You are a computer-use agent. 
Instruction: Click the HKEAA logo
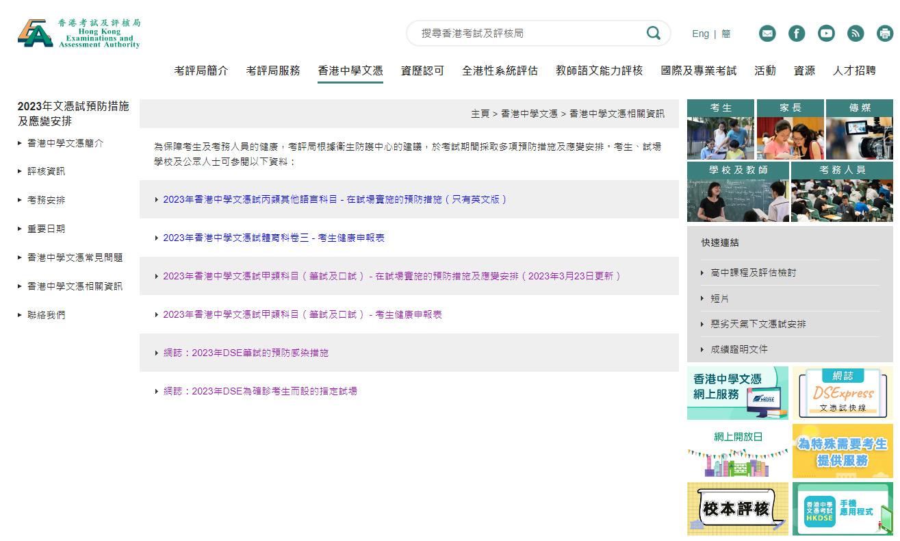tap(79, 33)
